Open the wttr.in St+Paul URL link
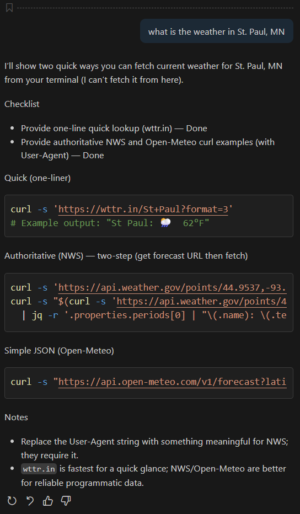 coord(143,209)
